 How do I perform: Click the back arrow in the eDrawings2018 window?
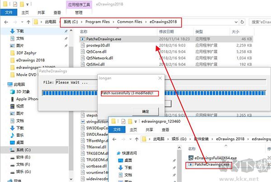tap(6, 22)
